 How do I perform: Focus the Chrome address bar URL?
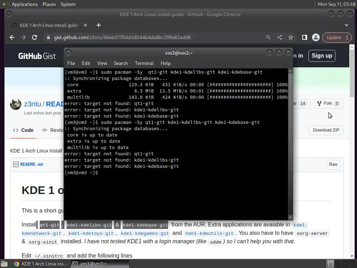click(122, 37)
